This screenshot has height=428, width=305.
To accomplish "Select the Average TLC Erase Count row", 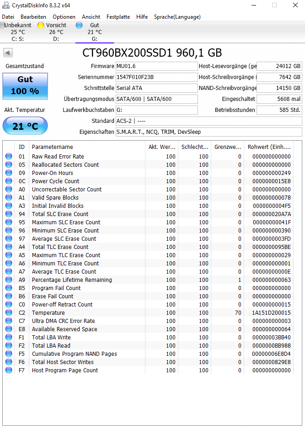I will coord(148,272).
